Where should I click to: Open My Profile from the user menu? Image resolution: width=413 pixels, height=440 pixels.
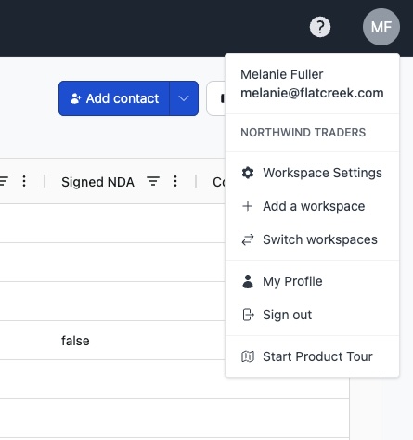point(313,281)
